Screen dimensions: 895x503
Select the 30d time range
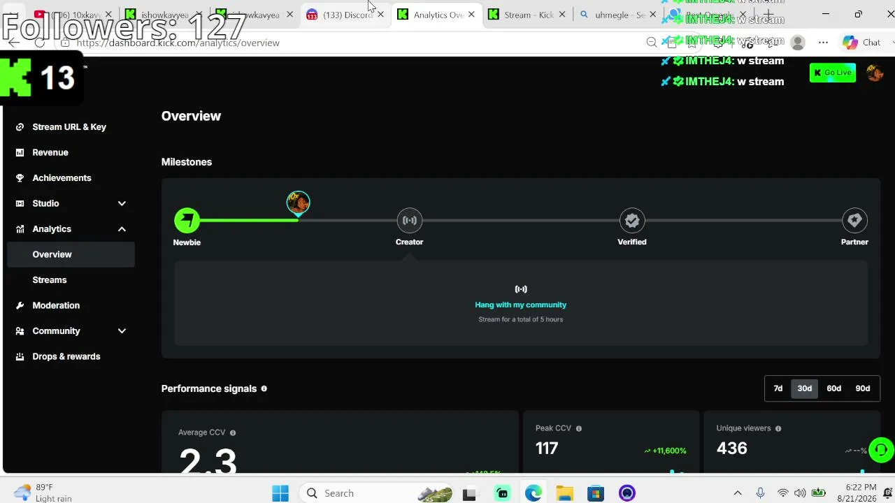(805, 388)
